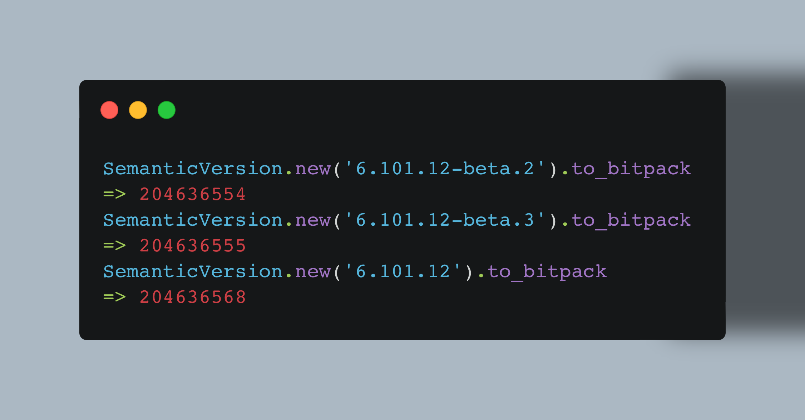Click to_bitpack on the first line
The width and height of the screenshot is (805, 420).
point(631,169)
